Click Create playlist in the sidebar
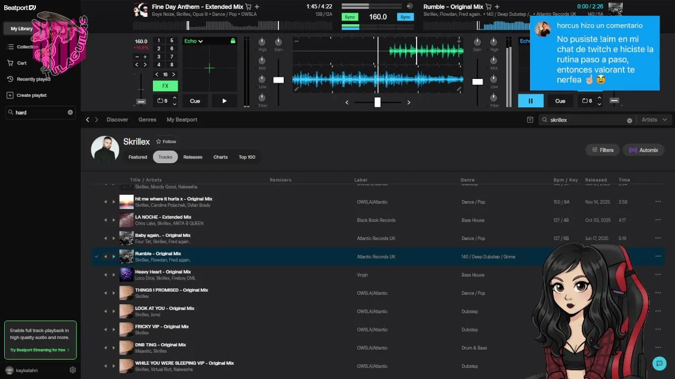 coord(27,95)
